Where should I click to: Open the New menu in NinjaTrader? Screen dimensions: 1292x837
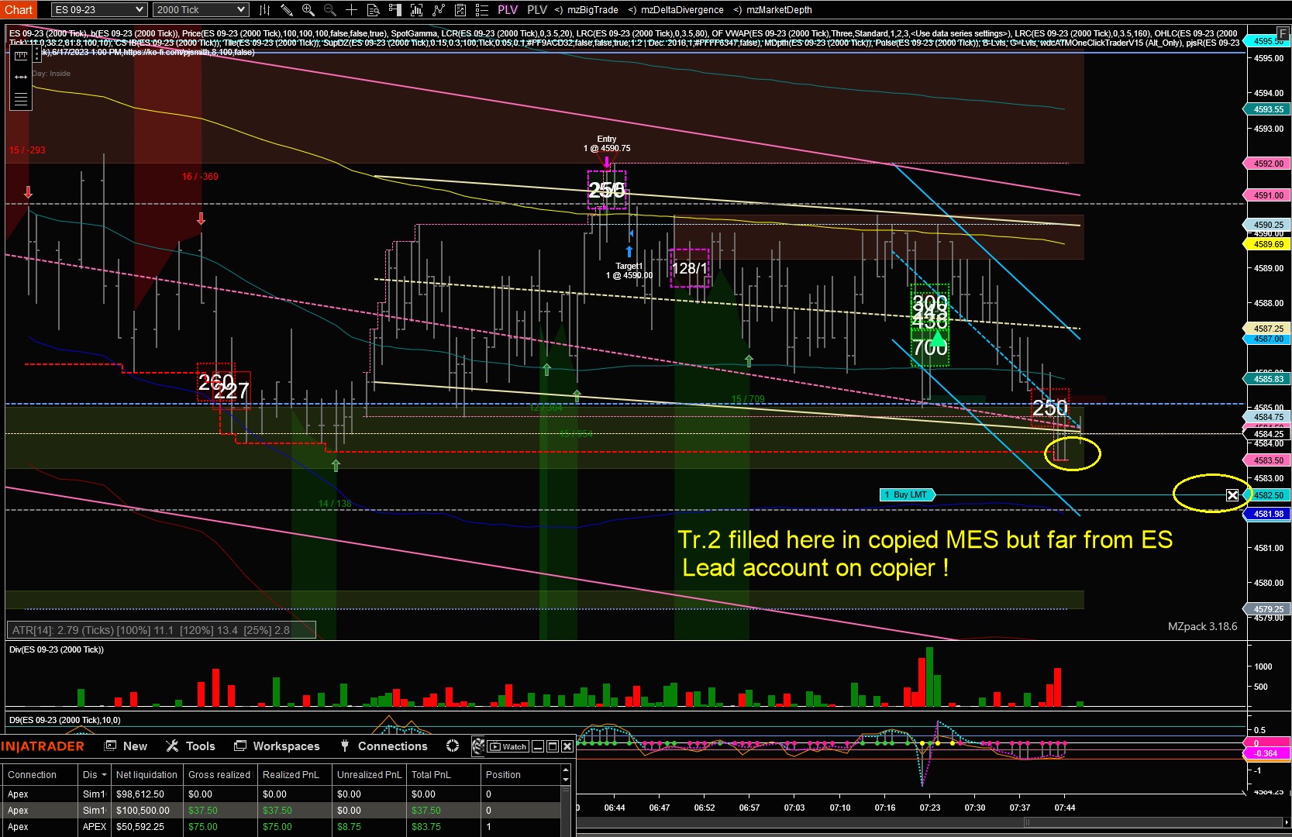(126, 746)
